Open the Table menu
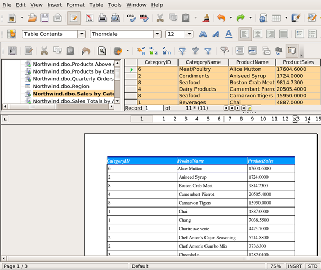 point(96,5)
